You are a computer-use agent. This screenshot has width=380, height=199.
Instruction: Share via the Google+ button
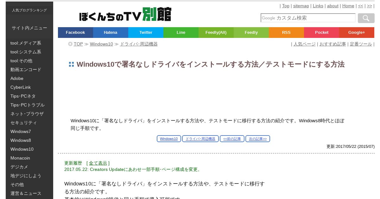tap(357, 33)
